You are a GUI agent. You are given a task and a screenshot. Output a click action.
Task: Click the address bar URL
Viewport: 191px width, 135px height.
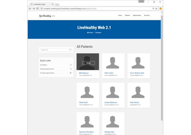click(x=70, y=8)
